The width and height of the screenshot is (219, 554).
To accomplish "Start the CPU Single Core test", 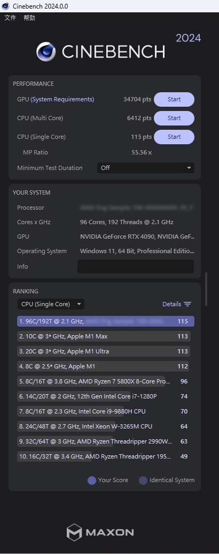I will [x=174, y=137].
